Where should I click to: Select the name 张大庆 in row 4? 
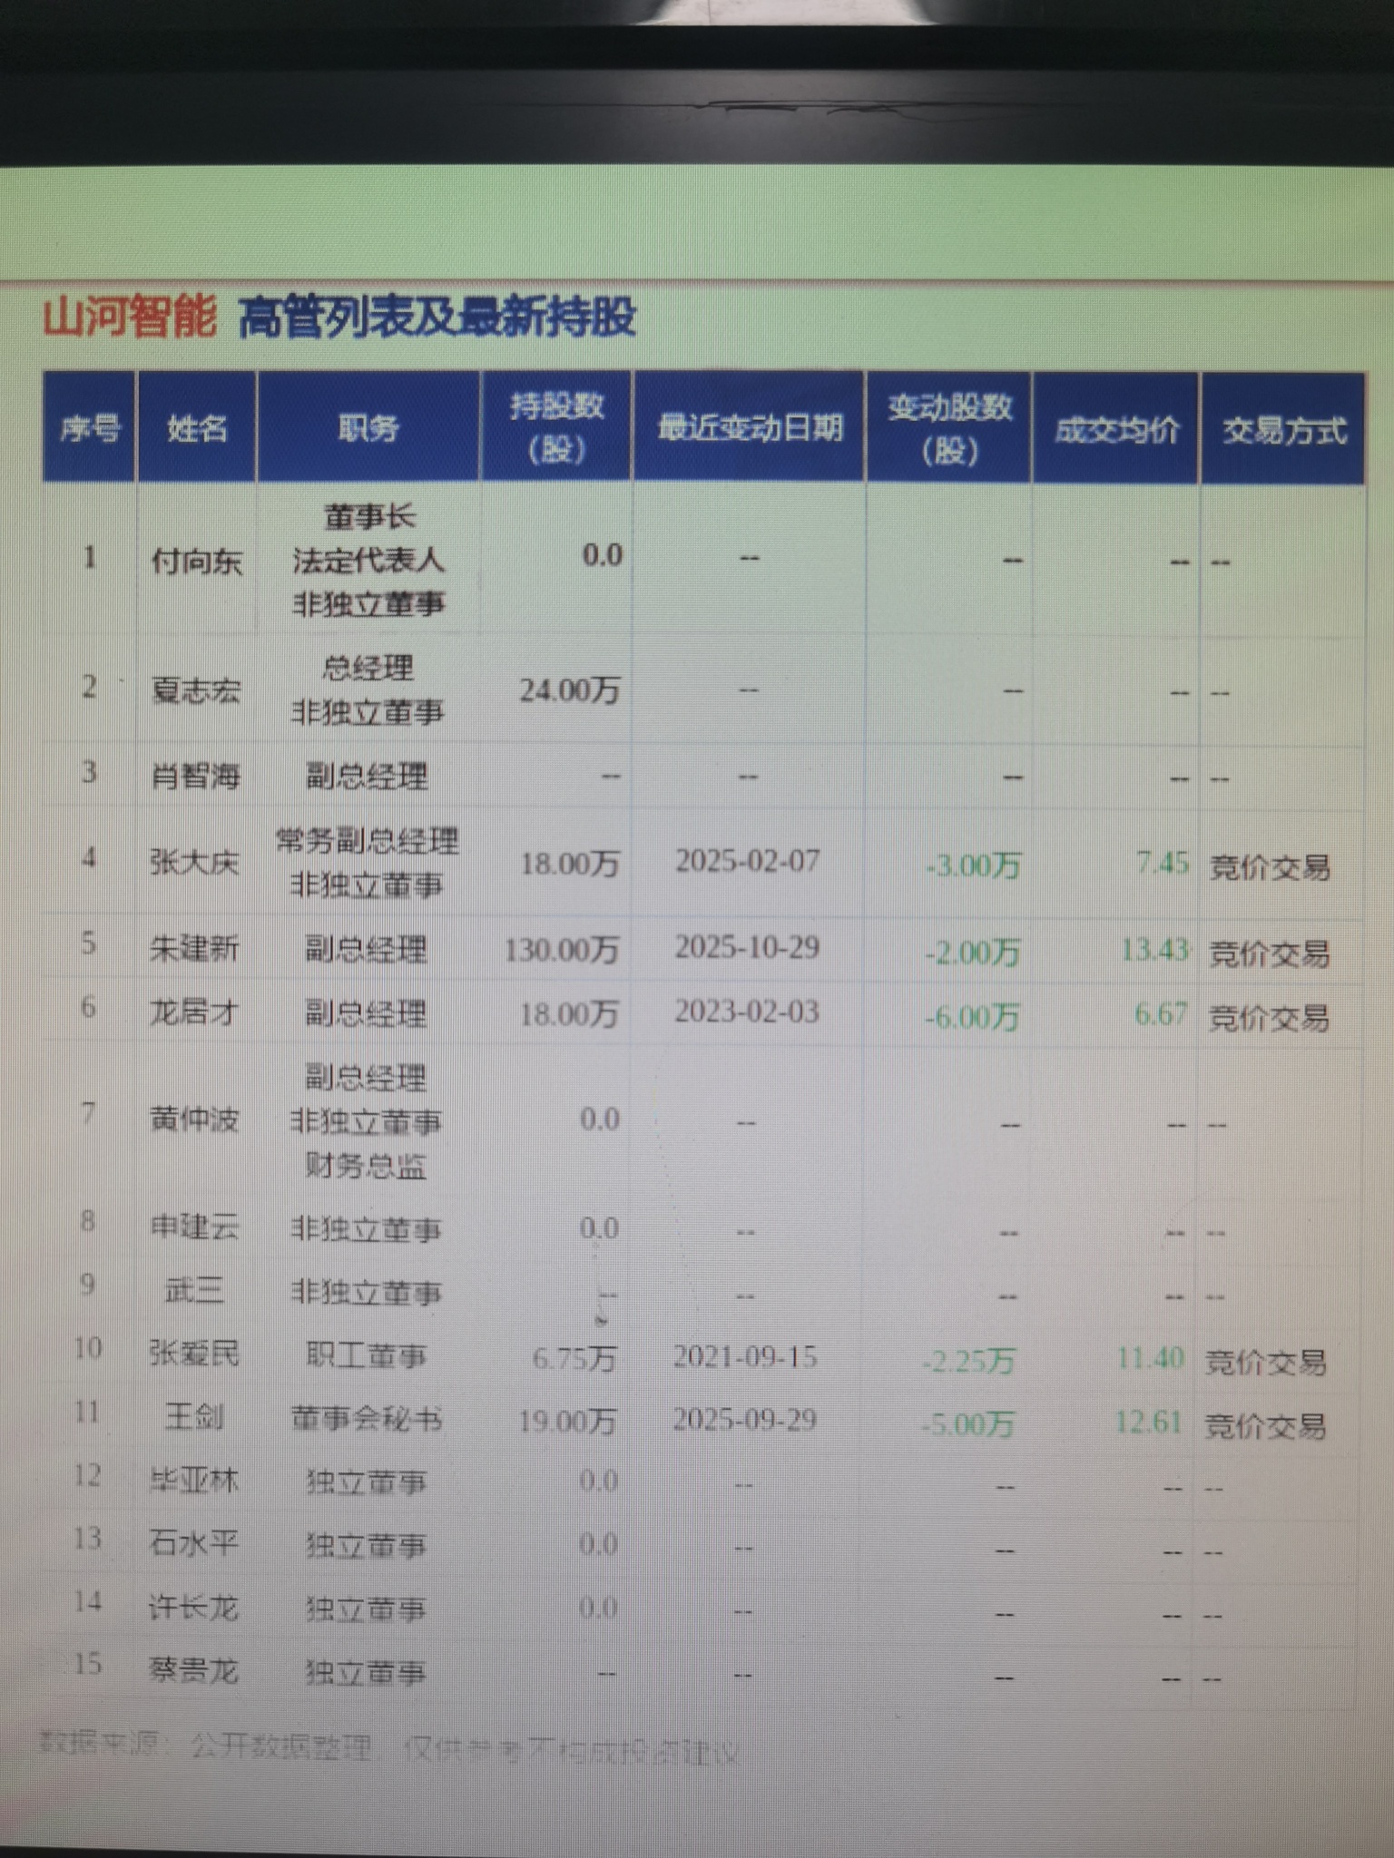[x=194, y=862]
